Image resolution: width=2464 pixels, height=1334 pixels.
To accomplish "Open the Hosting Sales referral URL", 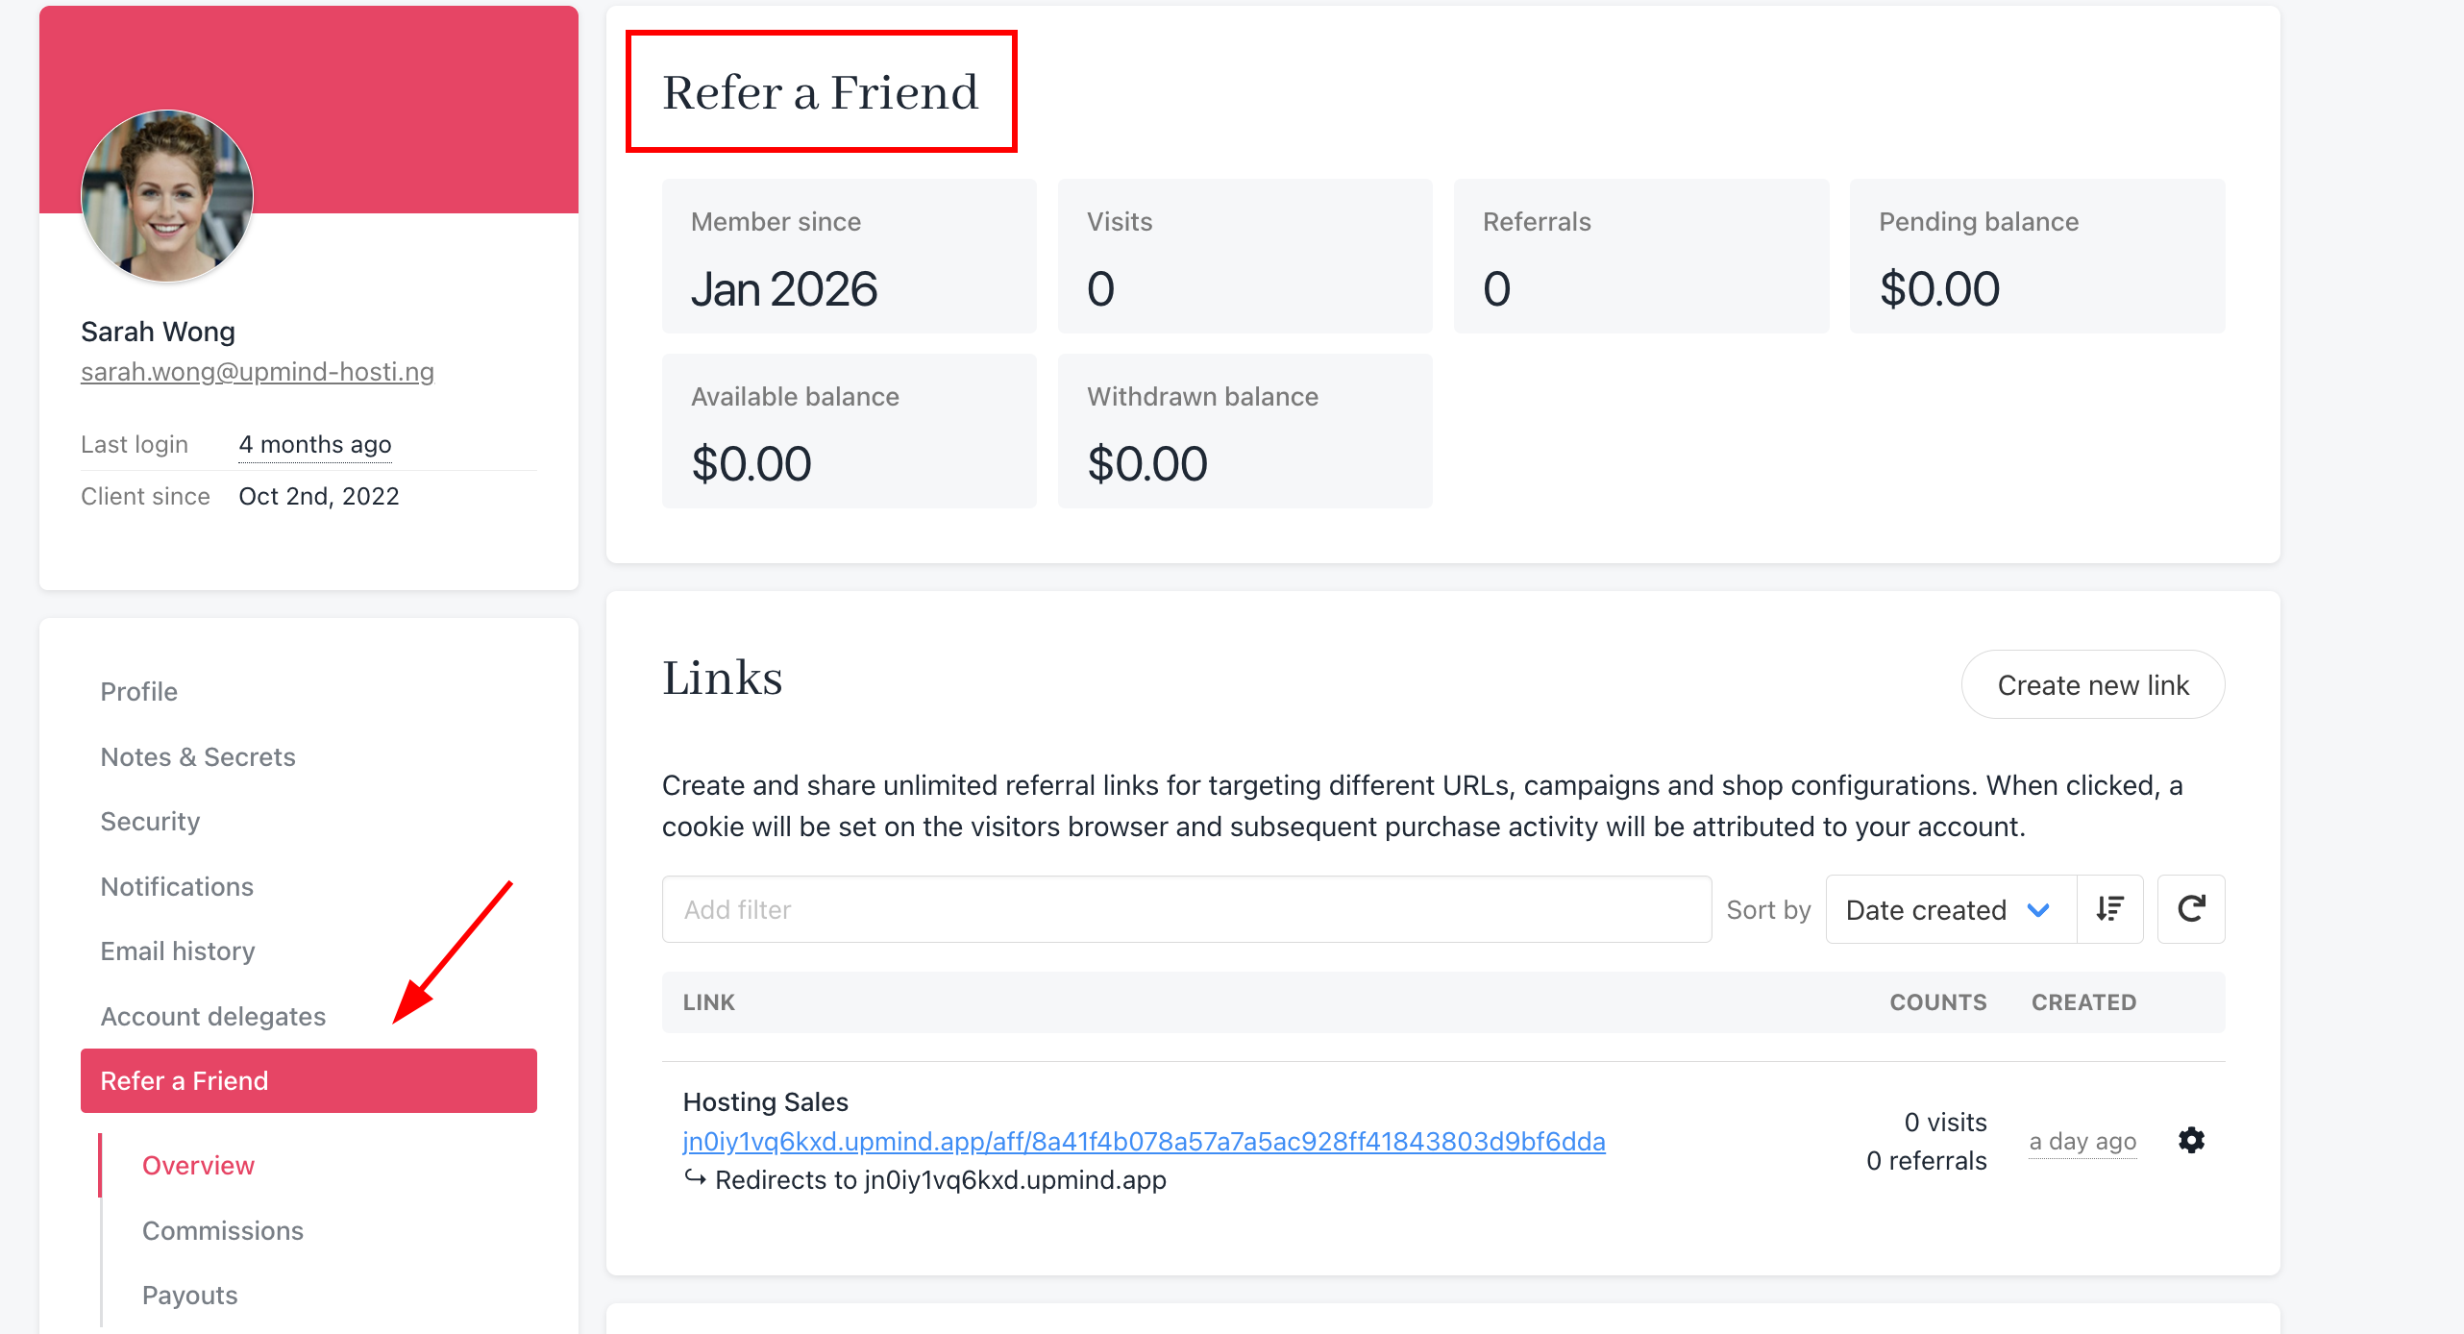I will point(1144,1141).
